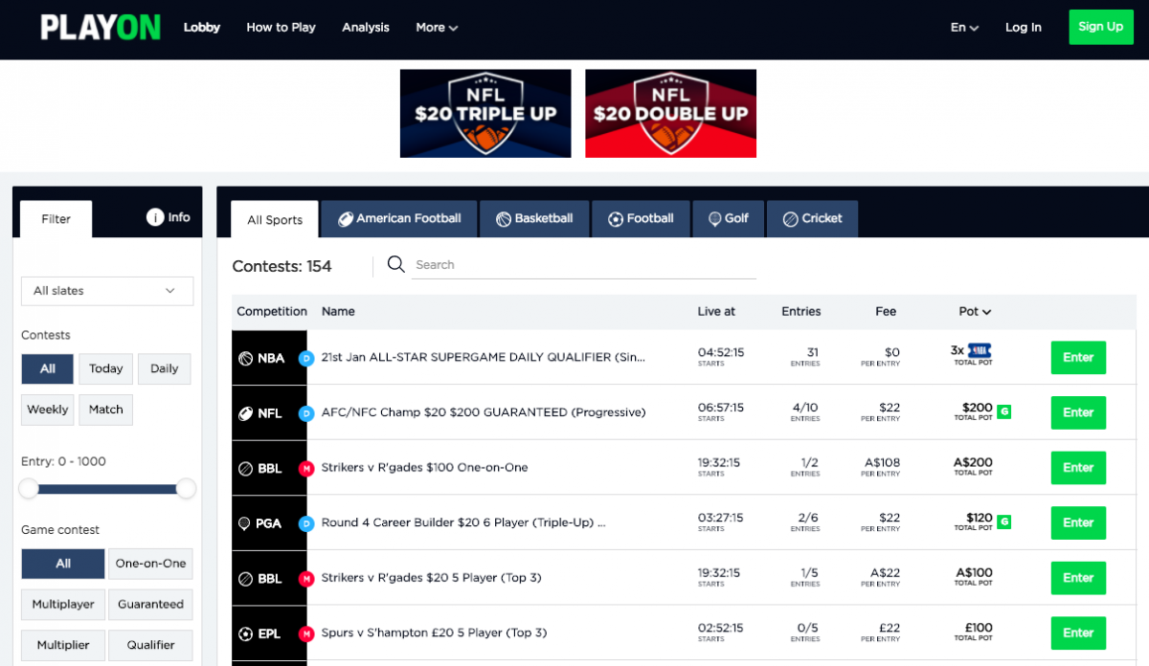Filter game contests by One-on-One
Image resolution: width=1149 pixels, height=666 pixels.
click(151, 564)
